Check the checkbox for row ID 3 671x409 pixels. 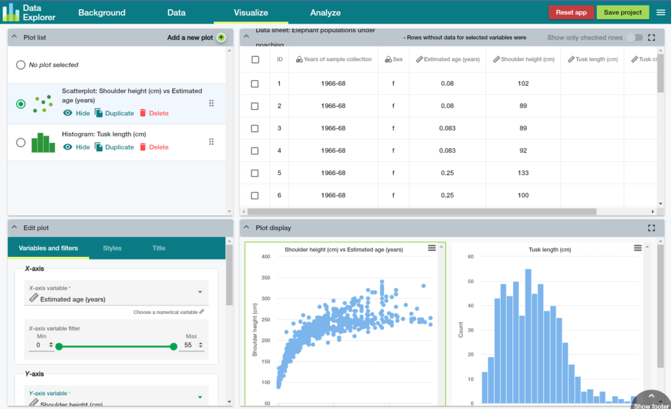tap(255, 128)
